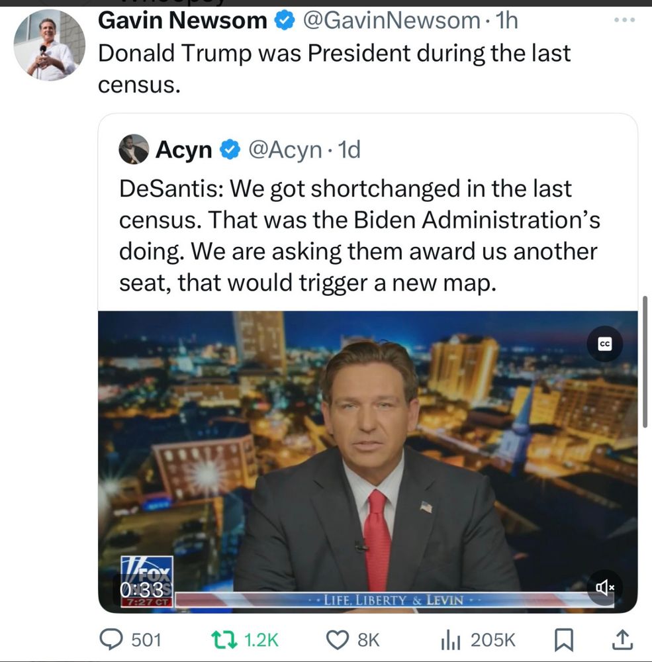Viewport: 652px width, 662px height.
Task: Unmute the video with the speaker icon
Action: [x=605, y=587]
